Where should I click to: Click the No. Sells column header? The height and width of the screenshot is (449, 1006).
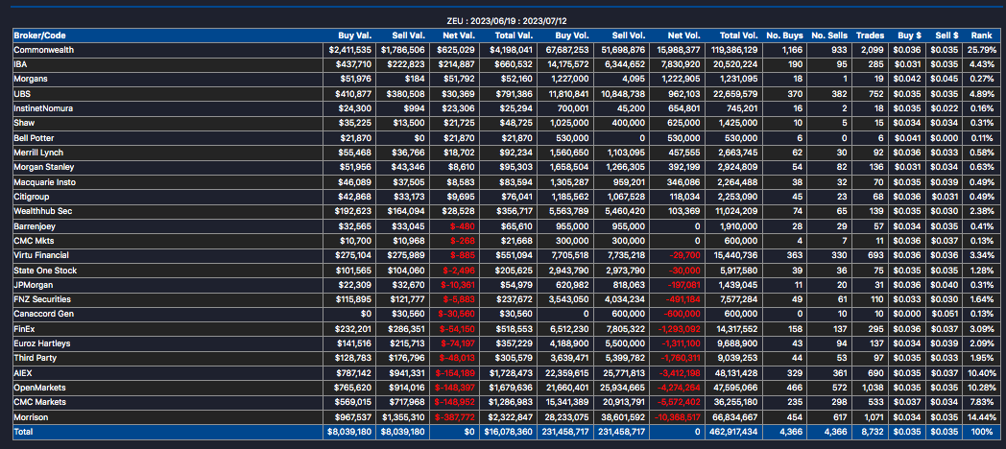829,35
